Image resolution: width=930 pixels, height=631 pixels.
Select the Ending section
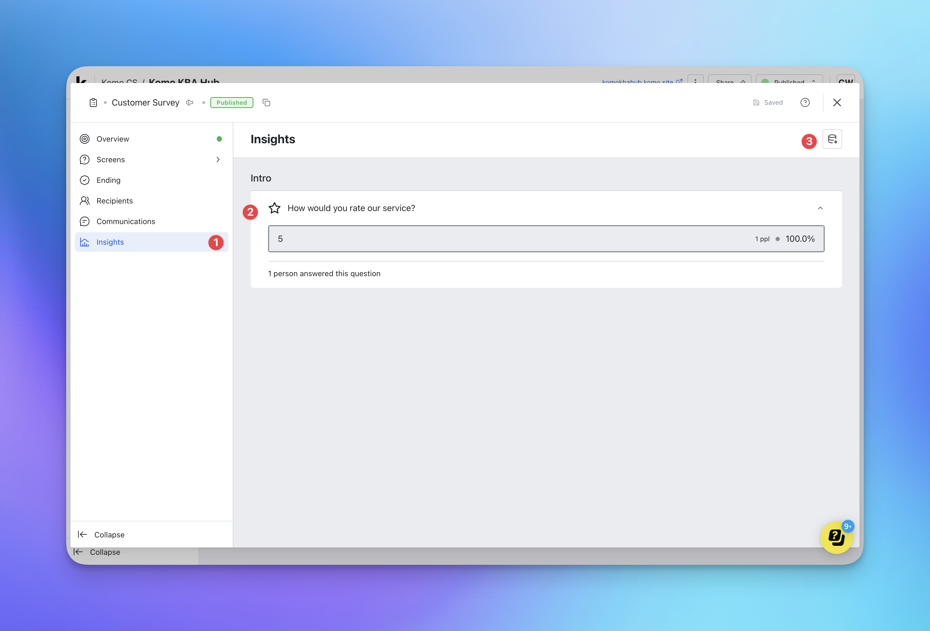[108, 180]
